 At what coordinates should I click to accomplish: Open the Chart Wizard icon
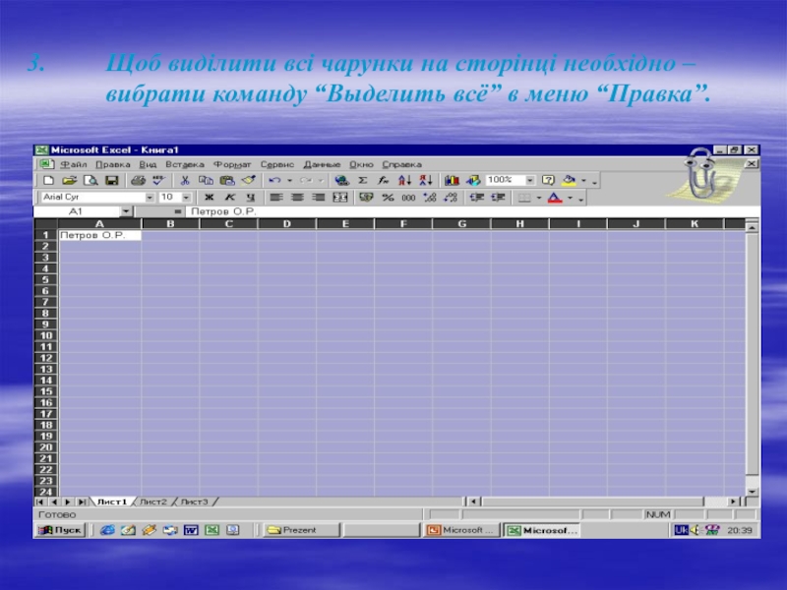click(x=452, y=181)
